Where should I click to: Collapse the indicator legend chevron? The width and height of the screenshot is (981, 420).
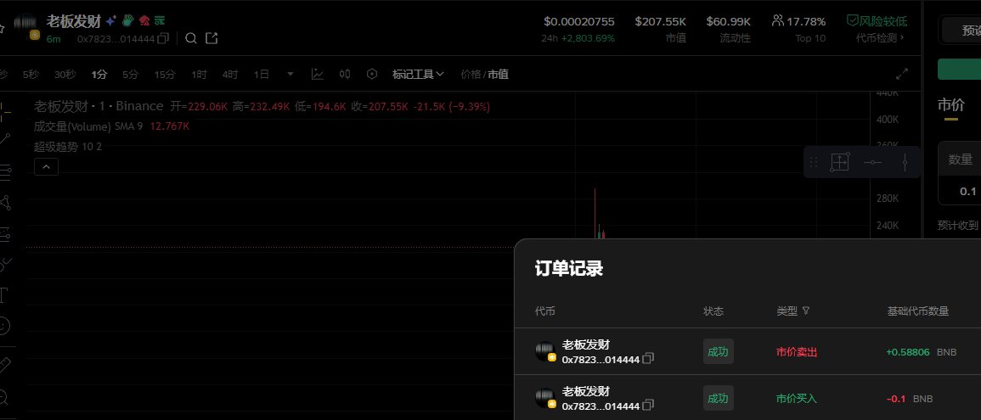click(47, 167)
